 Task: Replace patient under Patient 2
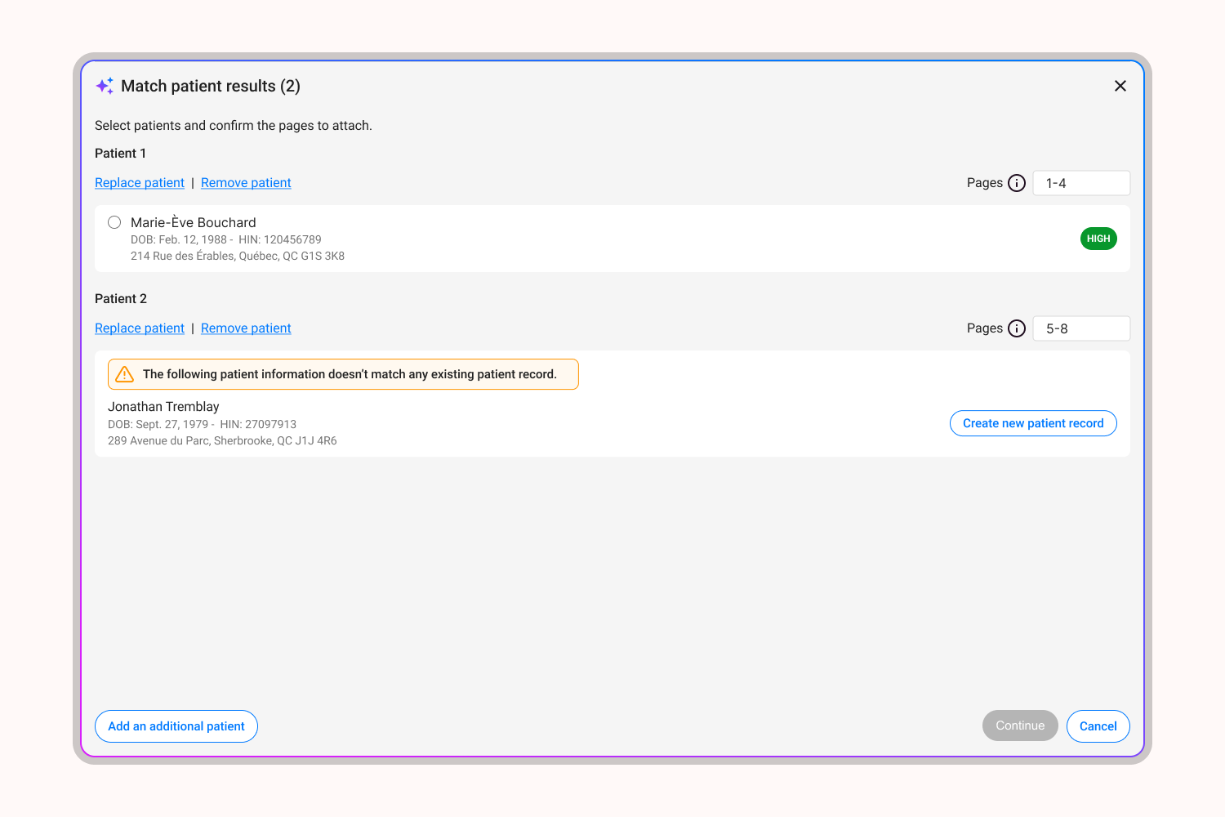[139, 328]
